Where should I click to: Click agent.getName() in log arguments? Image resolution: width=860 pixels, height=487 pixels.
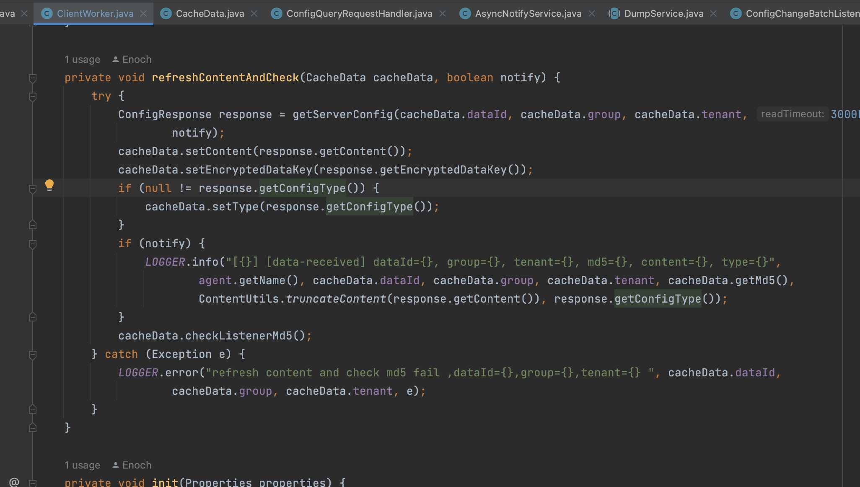point(249,280)
